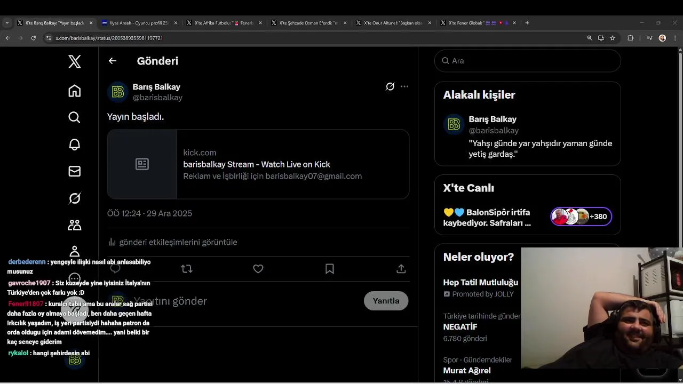Click the Grok icon on the post
This screenshot has width=683, height=384.
click(x=390, y=86)
